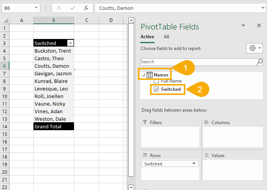Open the Name Box dropdown
267x190 pixels.
[36, 8]
